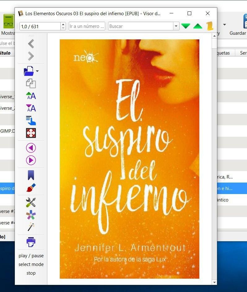Increment the page number spinner up
The width and height of the screenshot is (247, 292).
tap(63, 24)
